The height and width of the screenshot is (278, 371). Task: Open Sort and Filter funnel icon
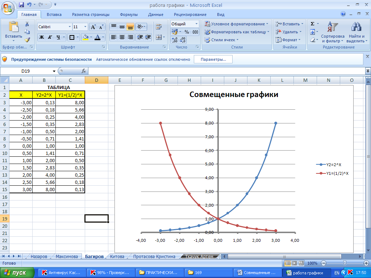pos(333,27)
